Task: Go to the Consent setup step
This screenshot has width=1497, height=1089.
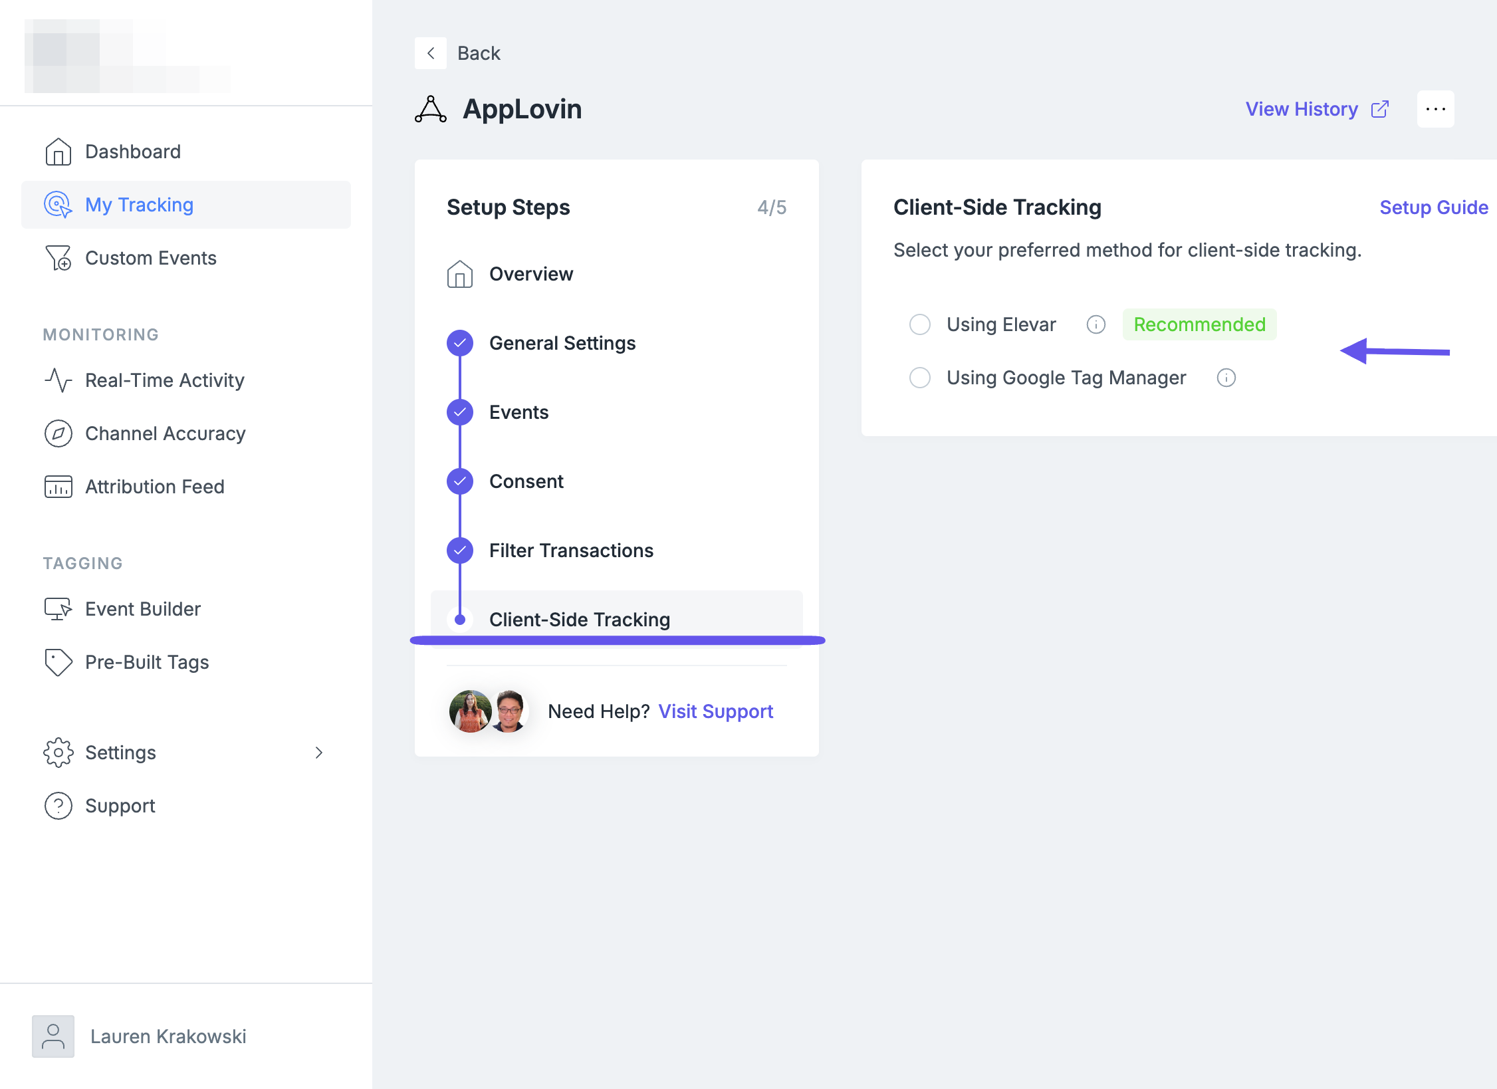Action: coord(617,481)
